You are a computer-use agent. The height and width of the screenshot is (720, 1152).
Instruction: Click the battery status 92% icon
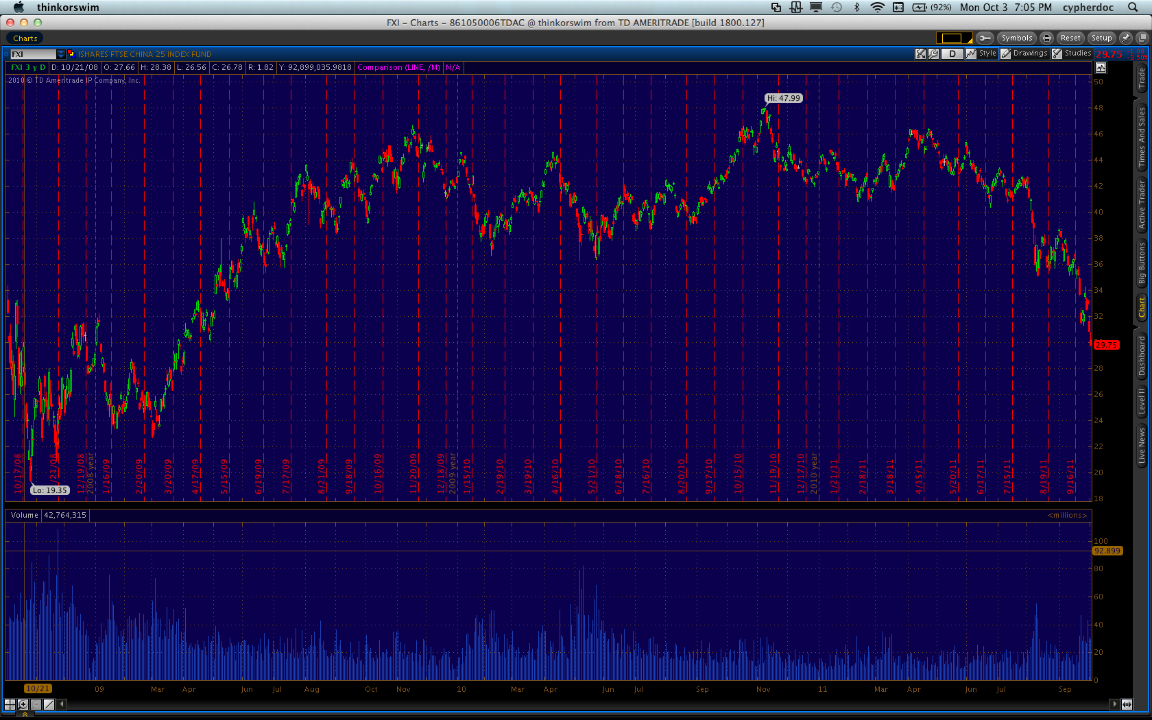[x=932, y=7]
